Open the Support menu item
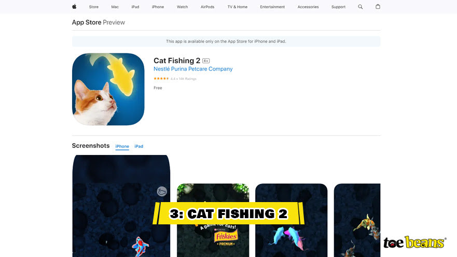457x257 pixels. click(x=338, y=7)
